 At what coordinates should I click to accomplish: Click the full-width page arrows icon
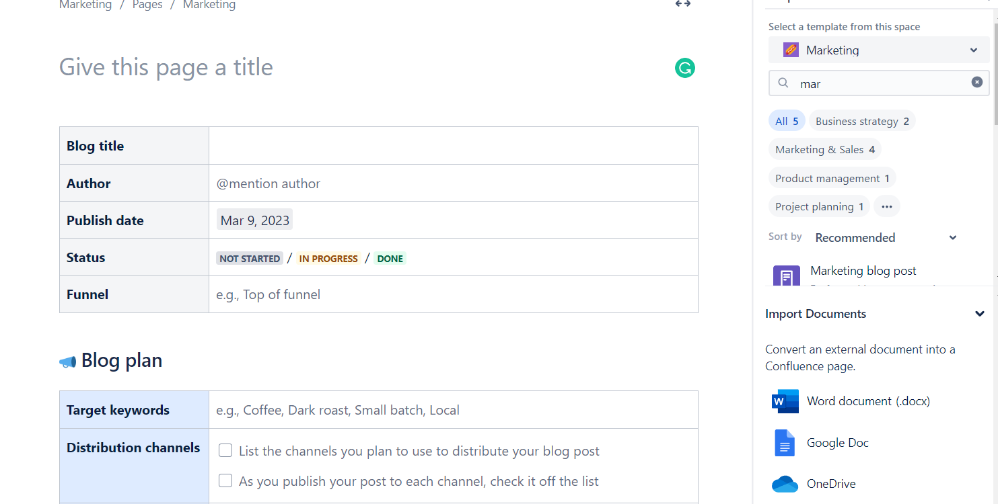682,4
